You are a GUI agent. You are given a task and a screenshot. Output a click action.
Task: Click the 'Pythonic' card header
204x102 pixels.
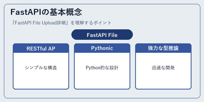102,48
